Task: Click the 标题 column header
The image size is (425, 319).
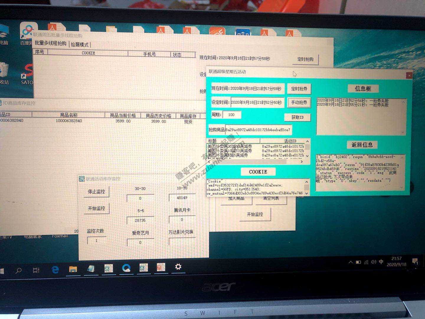Action: coord(233,141)
